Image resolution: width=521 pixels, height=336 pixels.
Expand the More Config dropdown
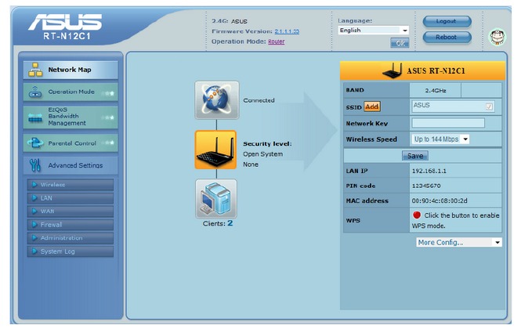coord(459,242)
